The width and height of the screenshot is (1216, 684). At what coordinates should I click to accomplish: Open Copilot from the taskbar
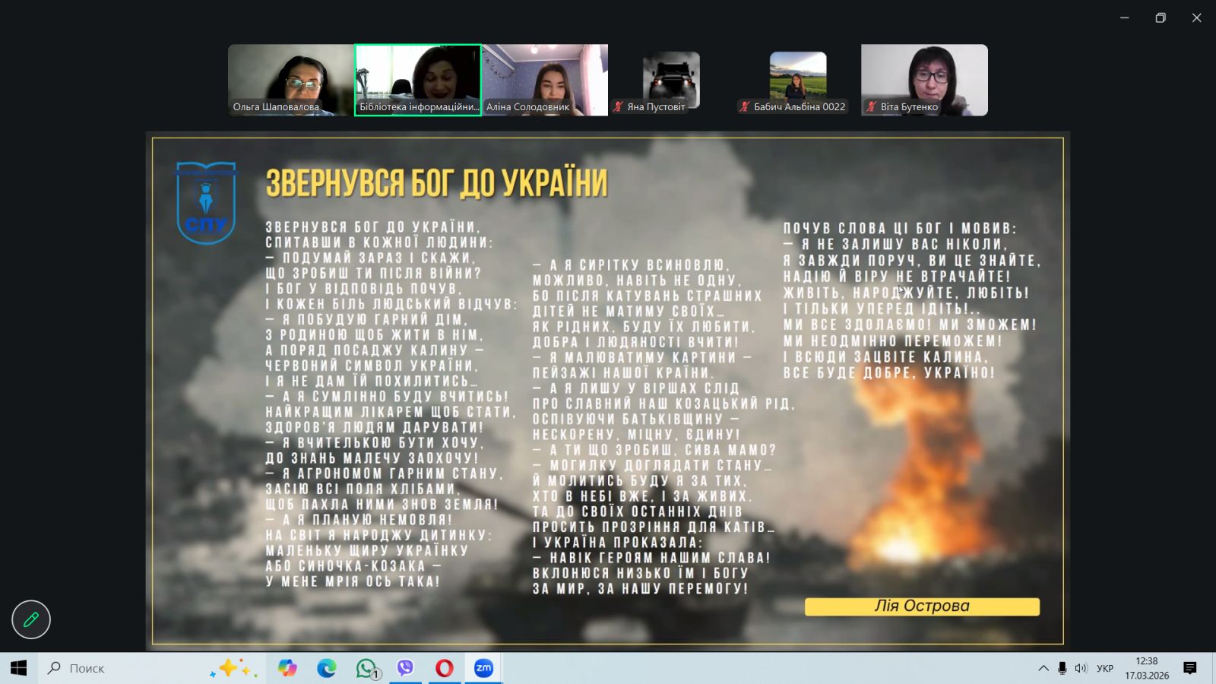tap(287, 668)
